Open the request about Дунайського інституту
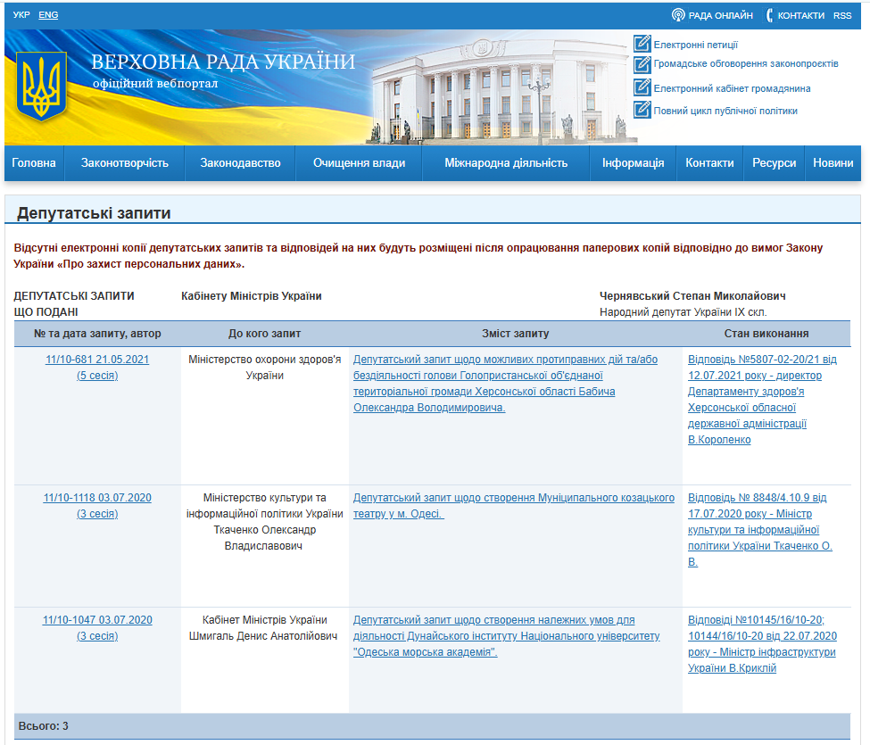 click(x=507, y=636)
